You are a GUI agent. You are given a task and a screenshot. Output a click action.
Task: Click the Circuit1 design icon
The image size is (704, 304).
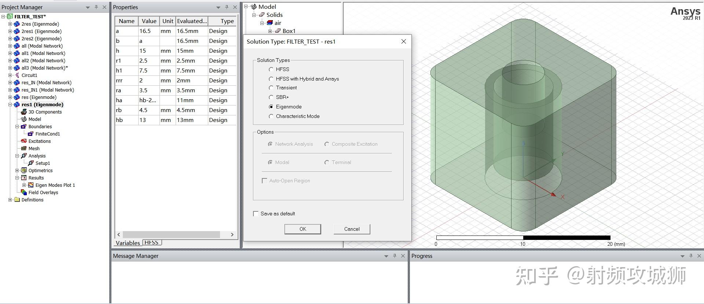pos(16,75)
